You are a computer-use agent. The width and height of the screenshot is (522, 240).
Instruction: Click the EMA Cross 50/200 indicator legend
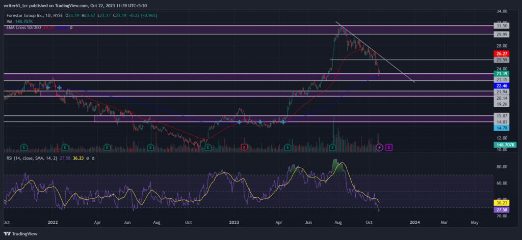(x=23, y=27)
